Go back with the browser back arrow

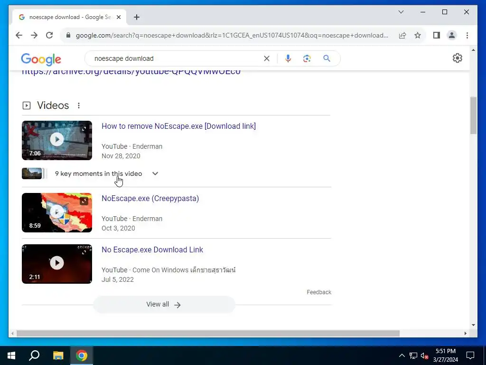19,35
